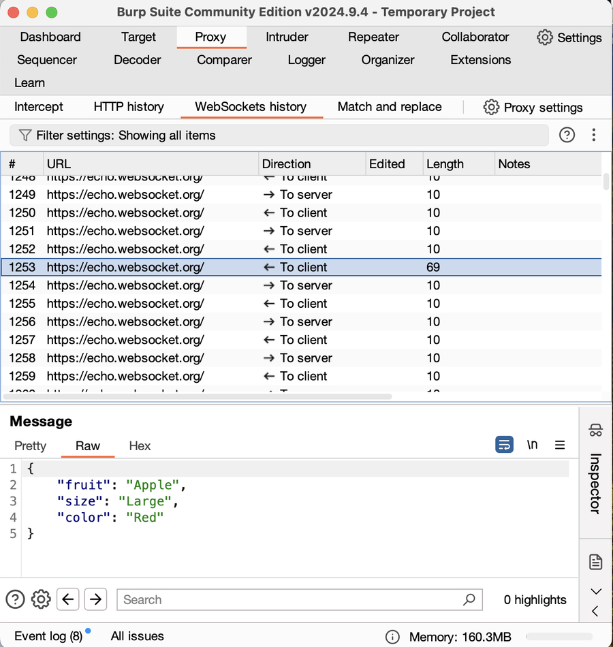Switch to Dashboard tab
613x647 pixels.
point(50,37)
